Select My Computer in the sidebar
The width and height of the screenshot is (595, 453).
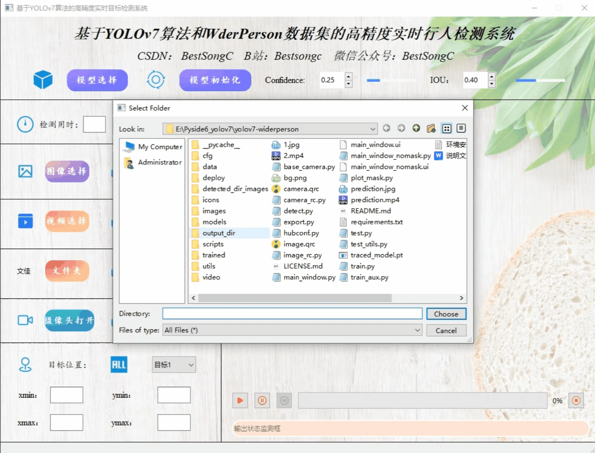coord(160,147)
